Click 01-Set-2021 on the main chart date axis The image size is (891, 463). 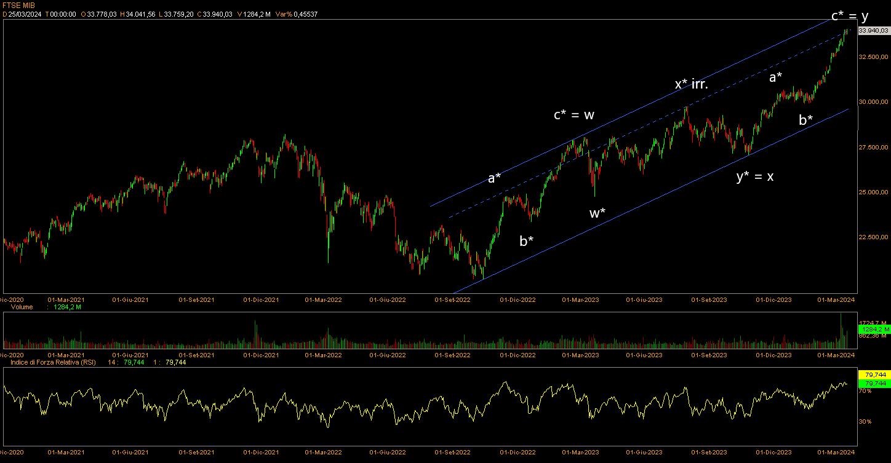(196, 300)
